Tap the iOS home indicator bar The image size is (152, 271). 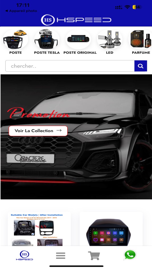pyautogui.click(x=76, y=266)
